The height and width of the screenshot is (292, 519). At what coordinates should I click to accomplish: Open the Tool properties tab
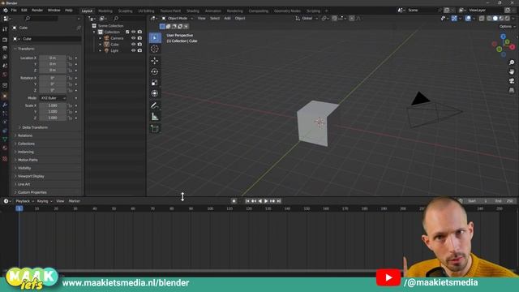click(5, 29)
